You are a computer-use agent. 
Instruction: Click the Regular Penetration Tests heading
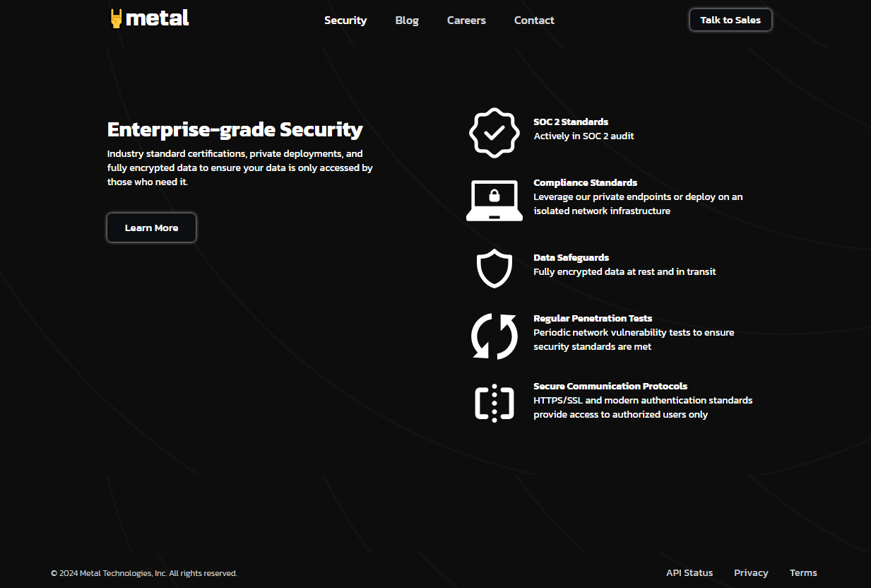(x=593, y=318)
